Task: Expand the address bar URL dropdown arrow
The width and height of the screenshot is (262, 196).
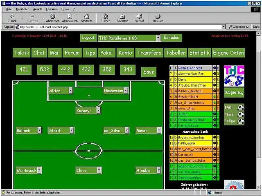Action: tap(224, 27)
